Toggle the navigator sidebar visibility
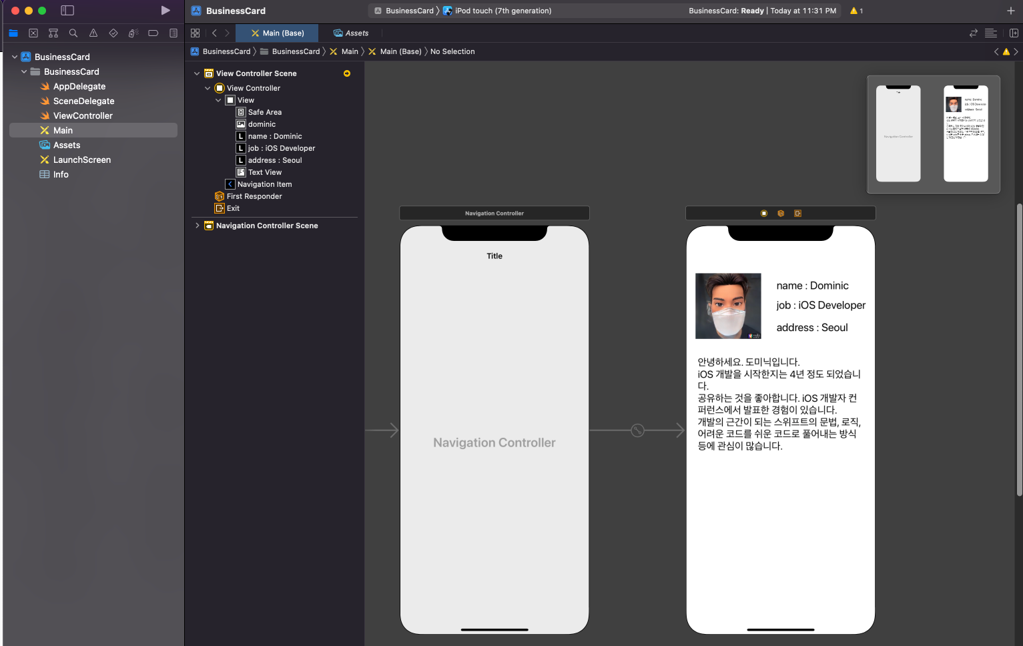 67,11
